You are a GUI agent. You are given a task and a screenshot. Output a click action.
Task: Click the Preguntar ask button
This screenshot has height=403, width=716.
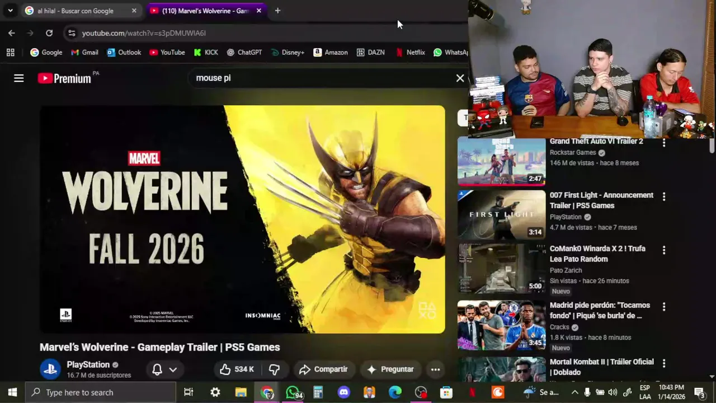click(x=390, y=369)
